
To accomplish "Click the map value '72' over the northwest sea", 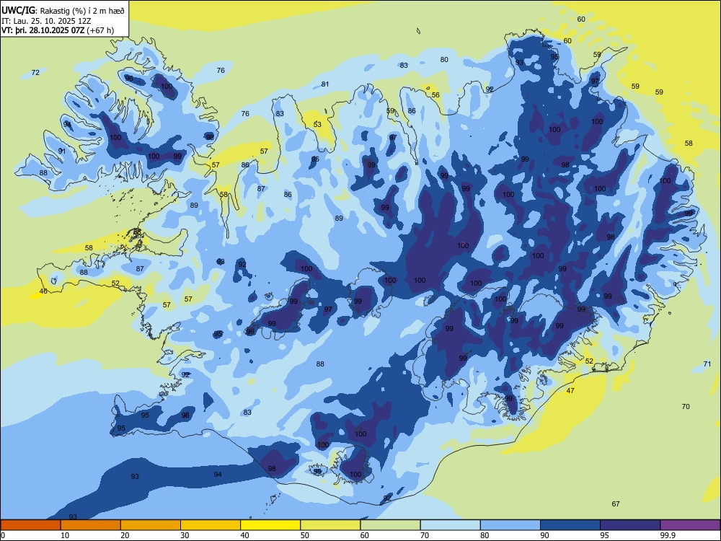I will tap(35, 73).
